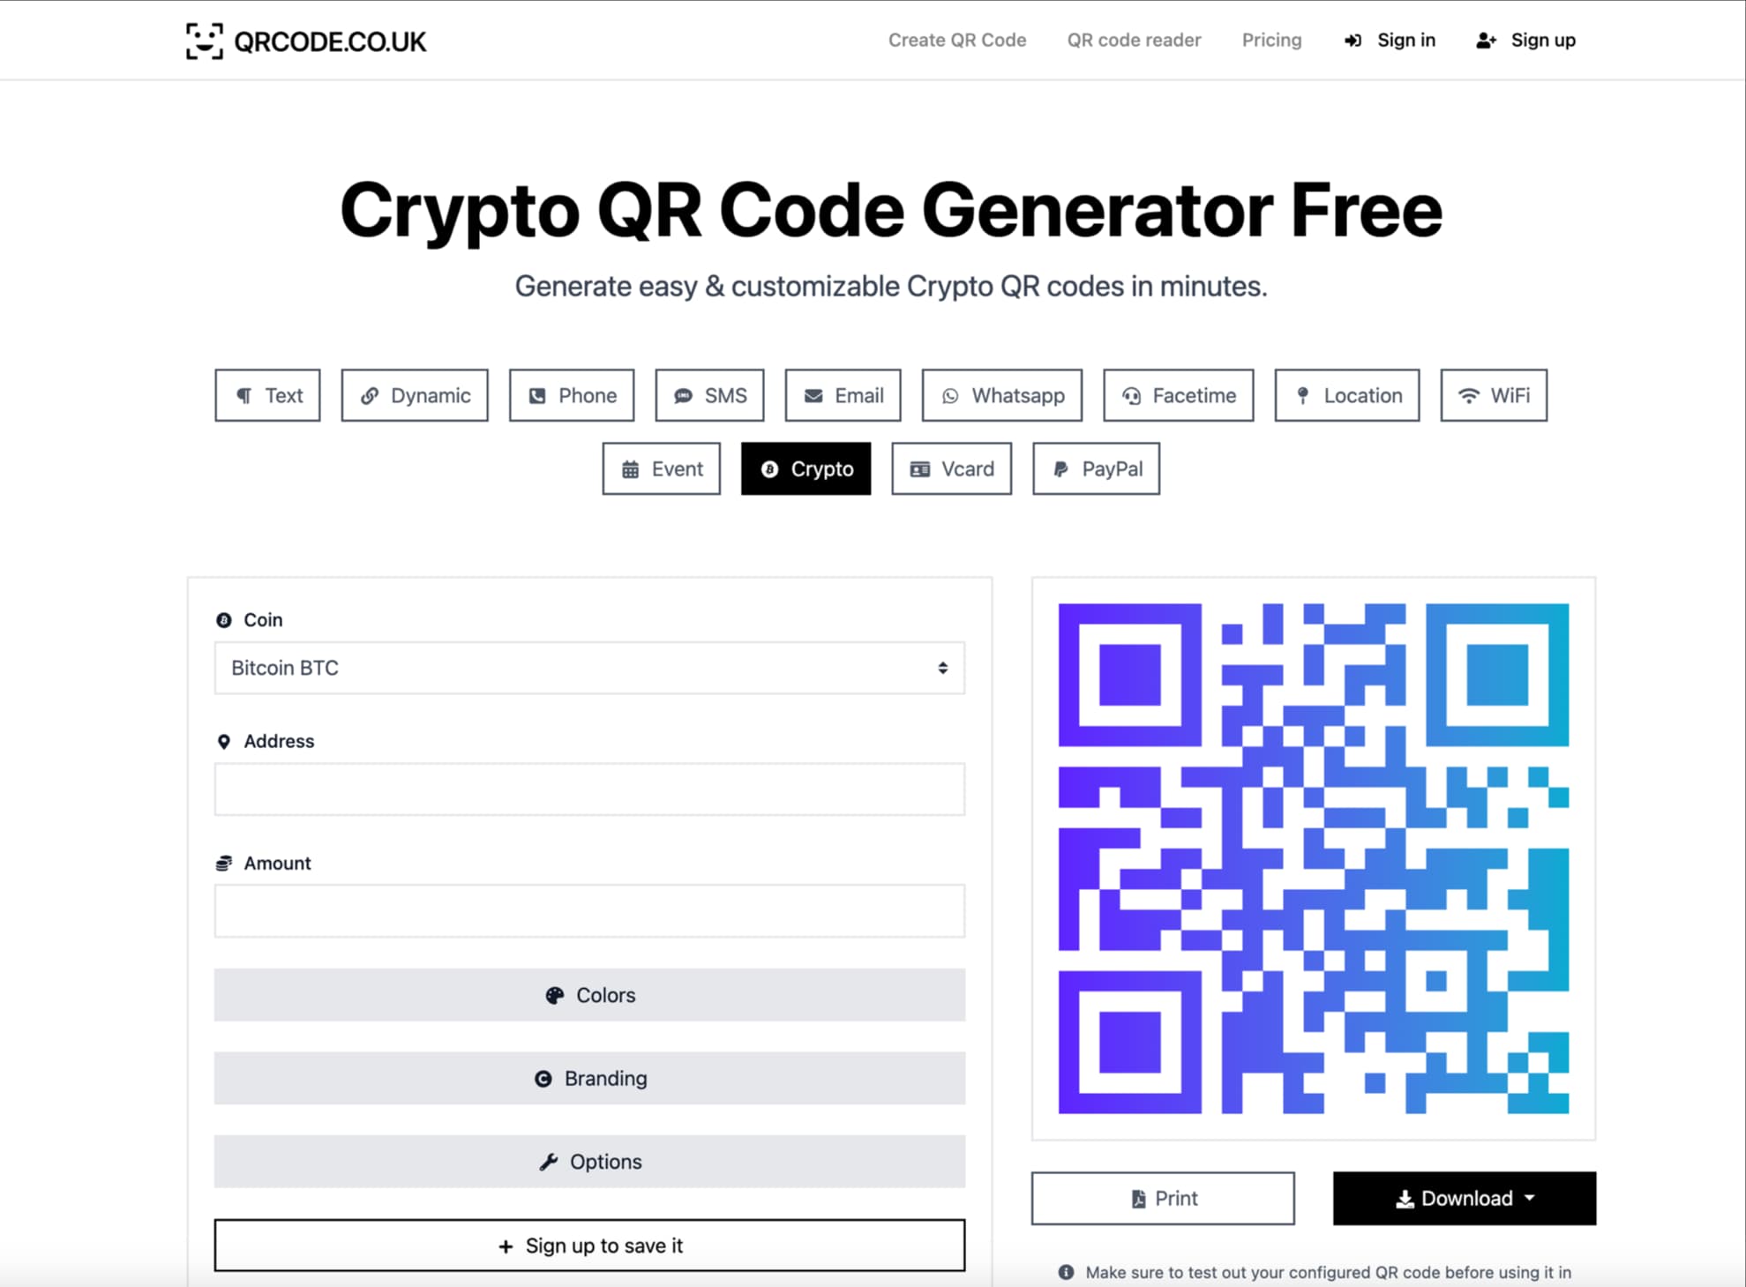Viewport: 1746px width, 1287px height.
Task: Expand the Colors section
Action: pos(588,996)
